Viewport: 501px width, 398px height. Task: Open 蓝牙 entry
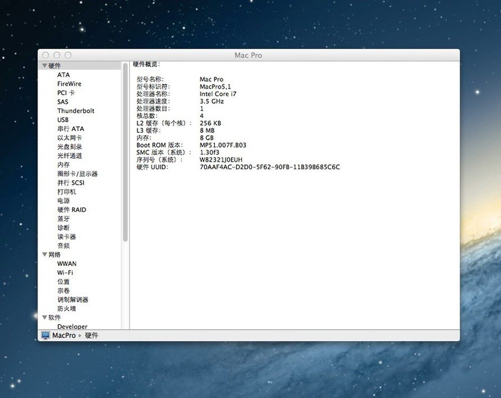64,219
